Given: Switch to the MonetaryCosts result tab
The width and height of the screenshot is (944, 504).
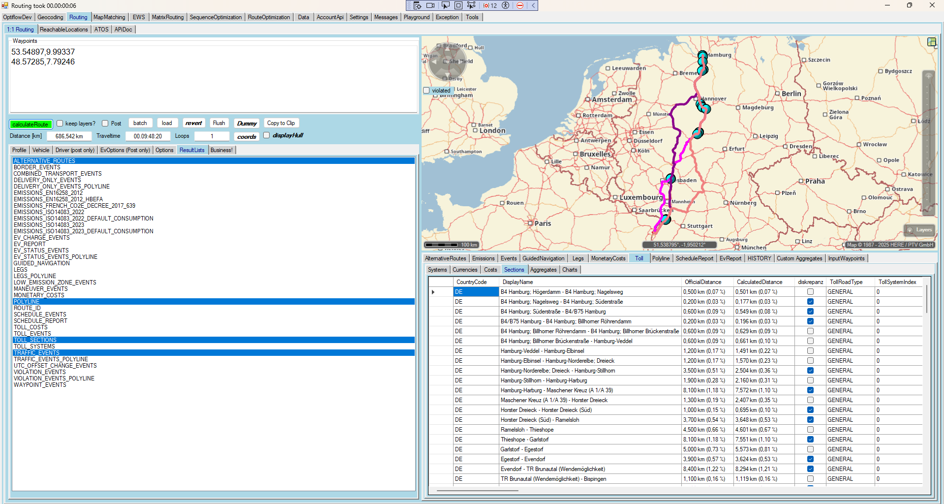Looking at the screenshot, I should [x=608, y=258].
